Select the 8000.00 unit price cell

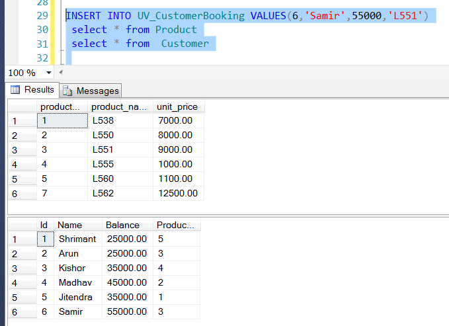(x=179, y=135)
